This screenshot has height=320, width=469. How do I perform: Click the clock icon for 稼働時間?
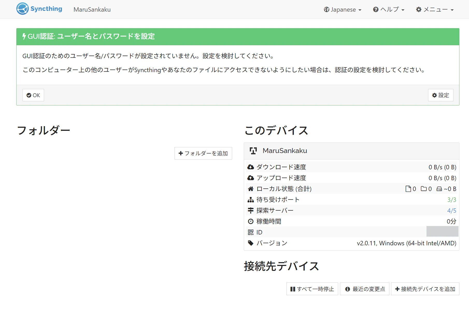[251, 221]
